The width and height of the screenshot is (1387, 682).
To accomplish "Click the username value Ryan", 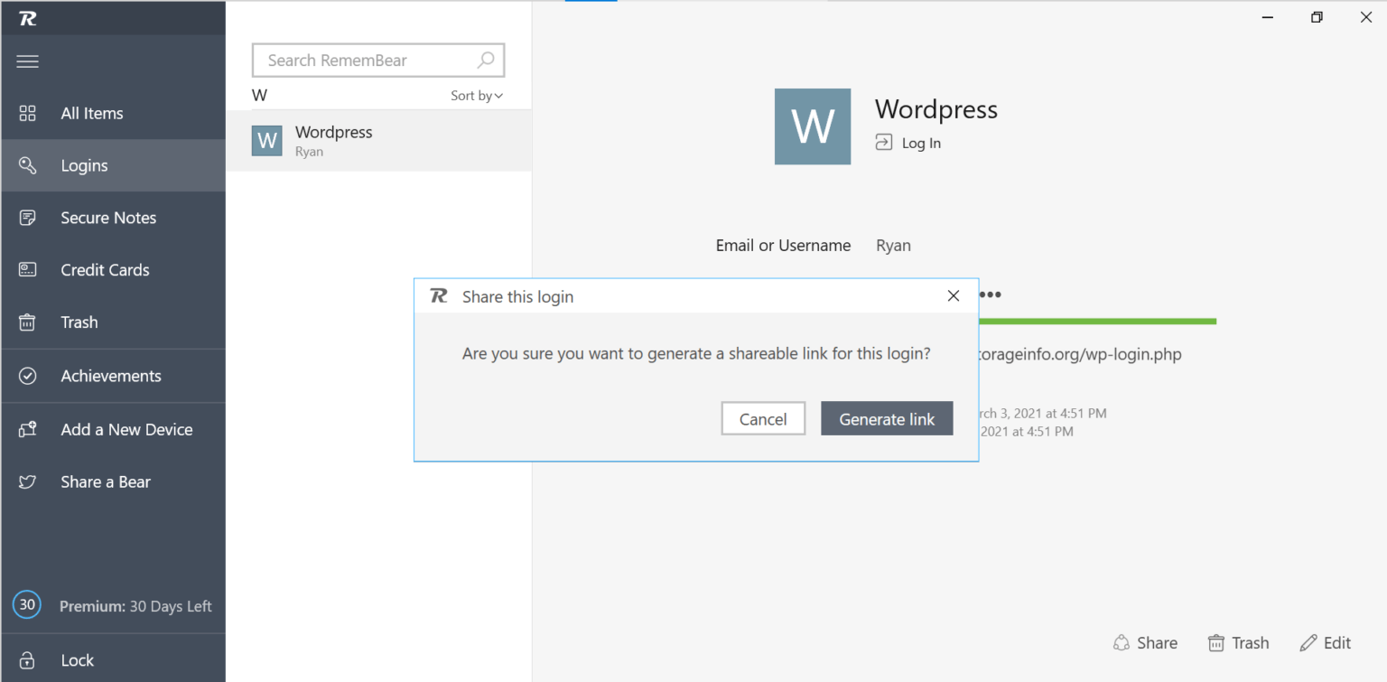I will coord(893,246).
